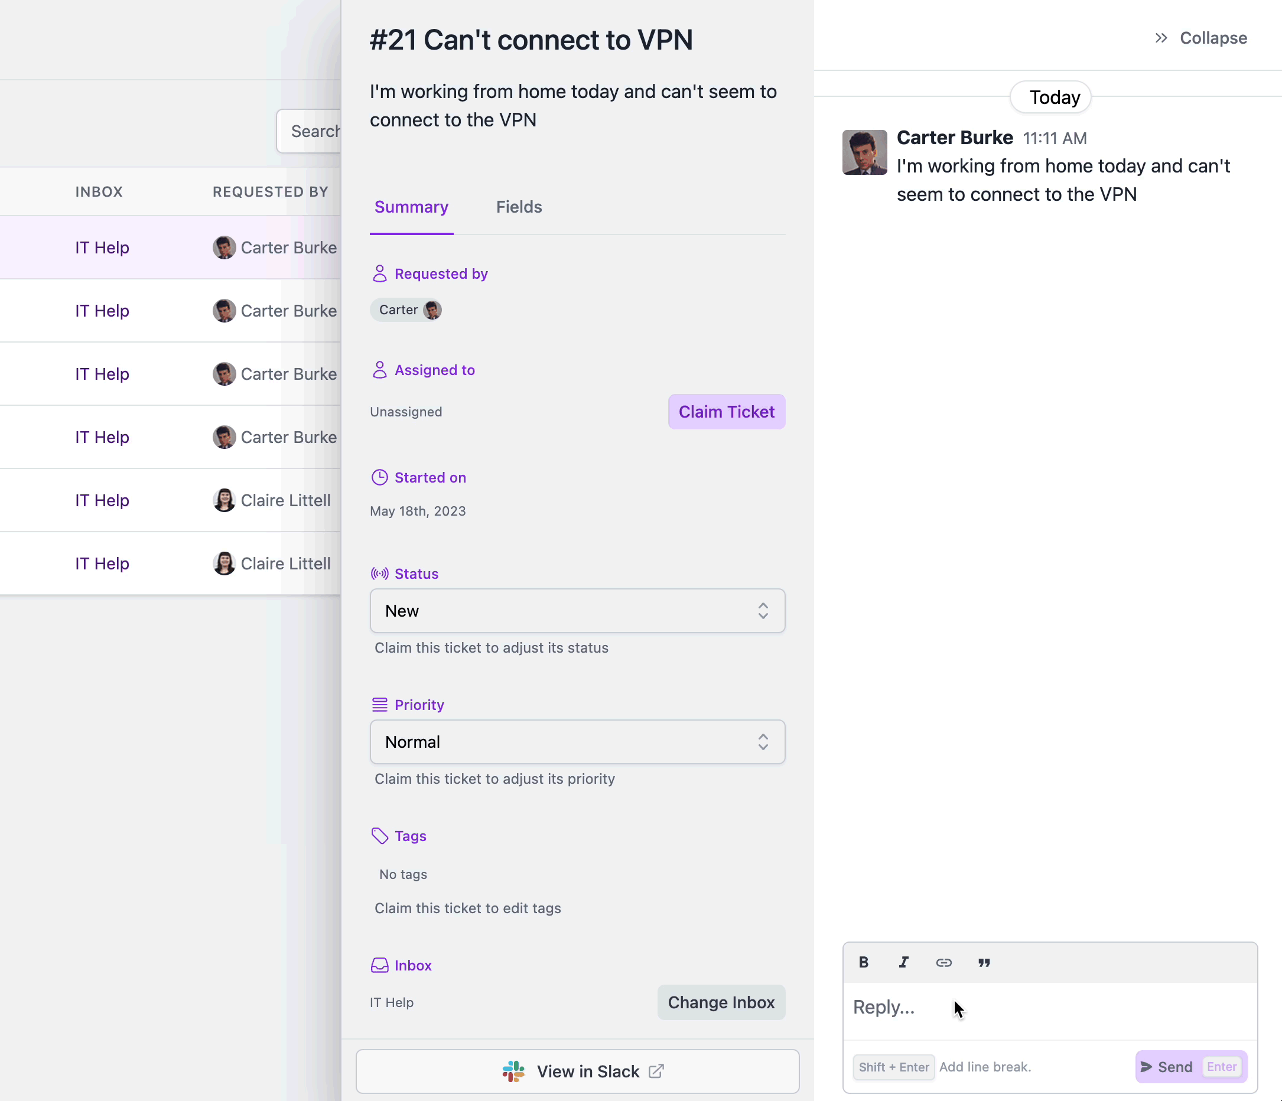Click the Started on clock icon

tap(379, 477)
